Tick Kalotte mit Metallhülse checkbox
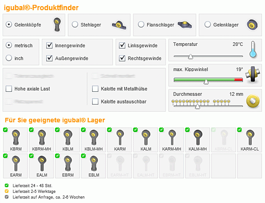The width and height of the screenshot is (265, 203). [95, 89]
